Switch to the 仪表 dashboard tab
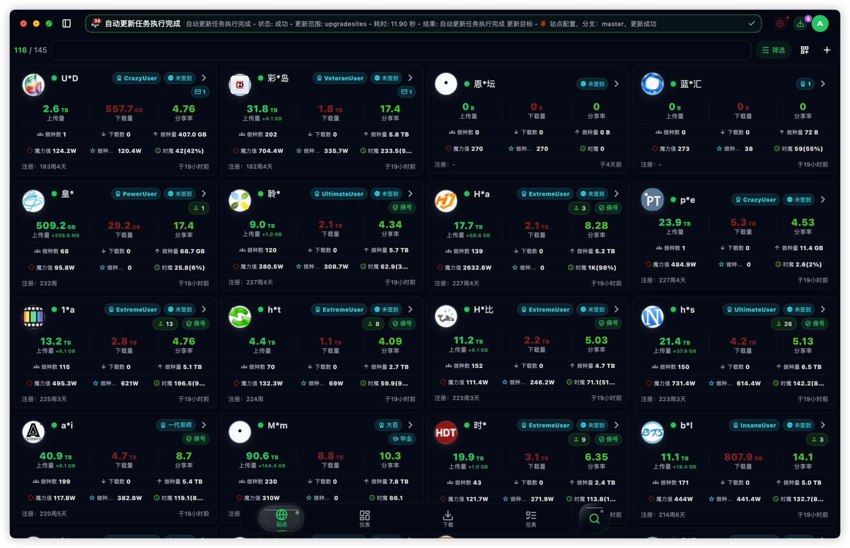Screen dimensions: 850x548 (365, 519)
